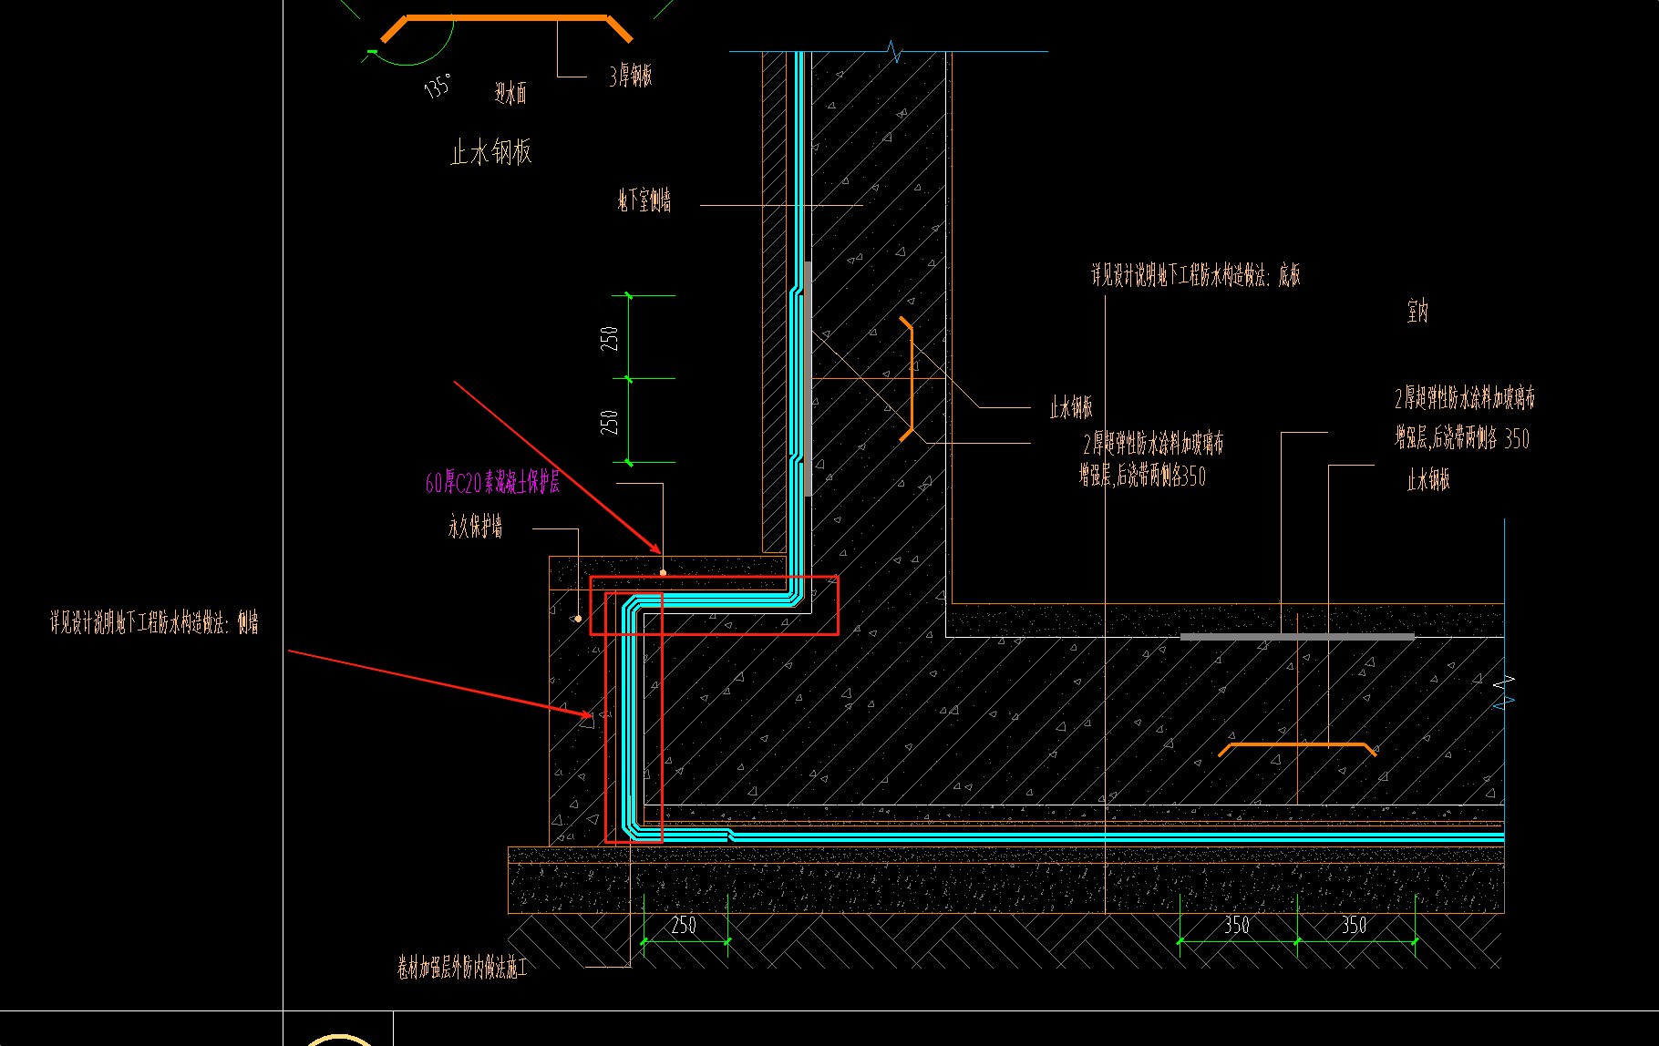Select 止水钢板 label pointing to wall plate
The image size is (1659, 1046).
click(1071, 407)
